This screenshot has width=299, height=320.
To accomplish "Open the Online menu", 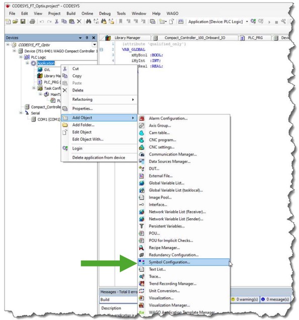I will (x=87, y=14).
